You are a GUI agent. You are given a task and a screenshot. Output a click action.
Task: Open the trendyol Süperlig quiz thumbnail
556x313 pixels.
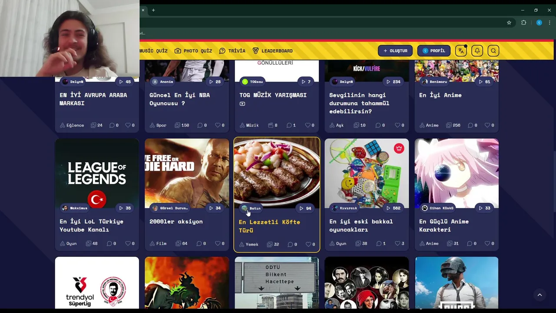click(97, 283)
